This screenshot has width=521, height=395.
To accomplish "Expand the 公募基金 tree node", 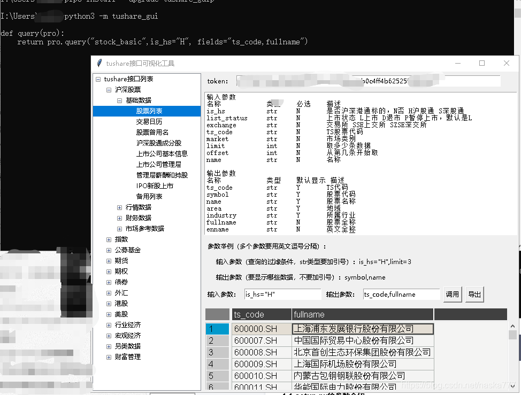I will pyautogui.click(x=109, y=250).
